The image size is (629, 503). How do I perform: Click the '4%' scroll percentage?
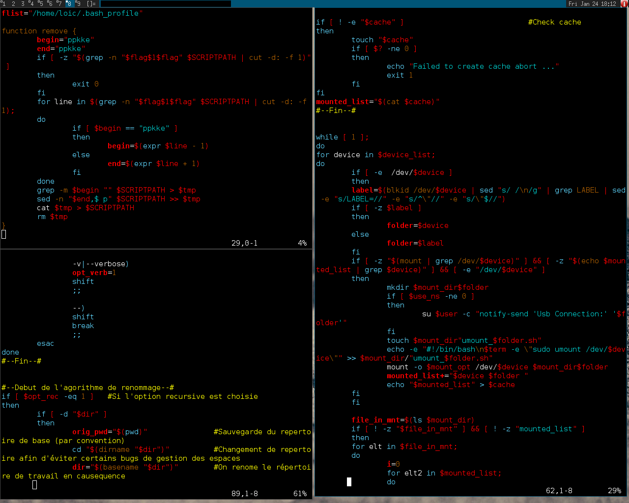click(x=302, y=243)
